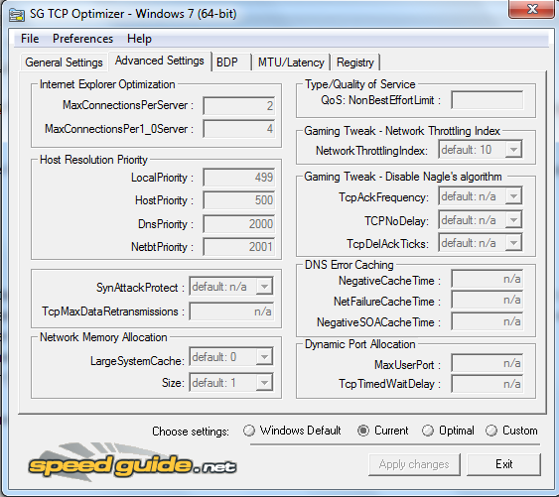Click the 'Choose settings:' label

pos(191,432)
